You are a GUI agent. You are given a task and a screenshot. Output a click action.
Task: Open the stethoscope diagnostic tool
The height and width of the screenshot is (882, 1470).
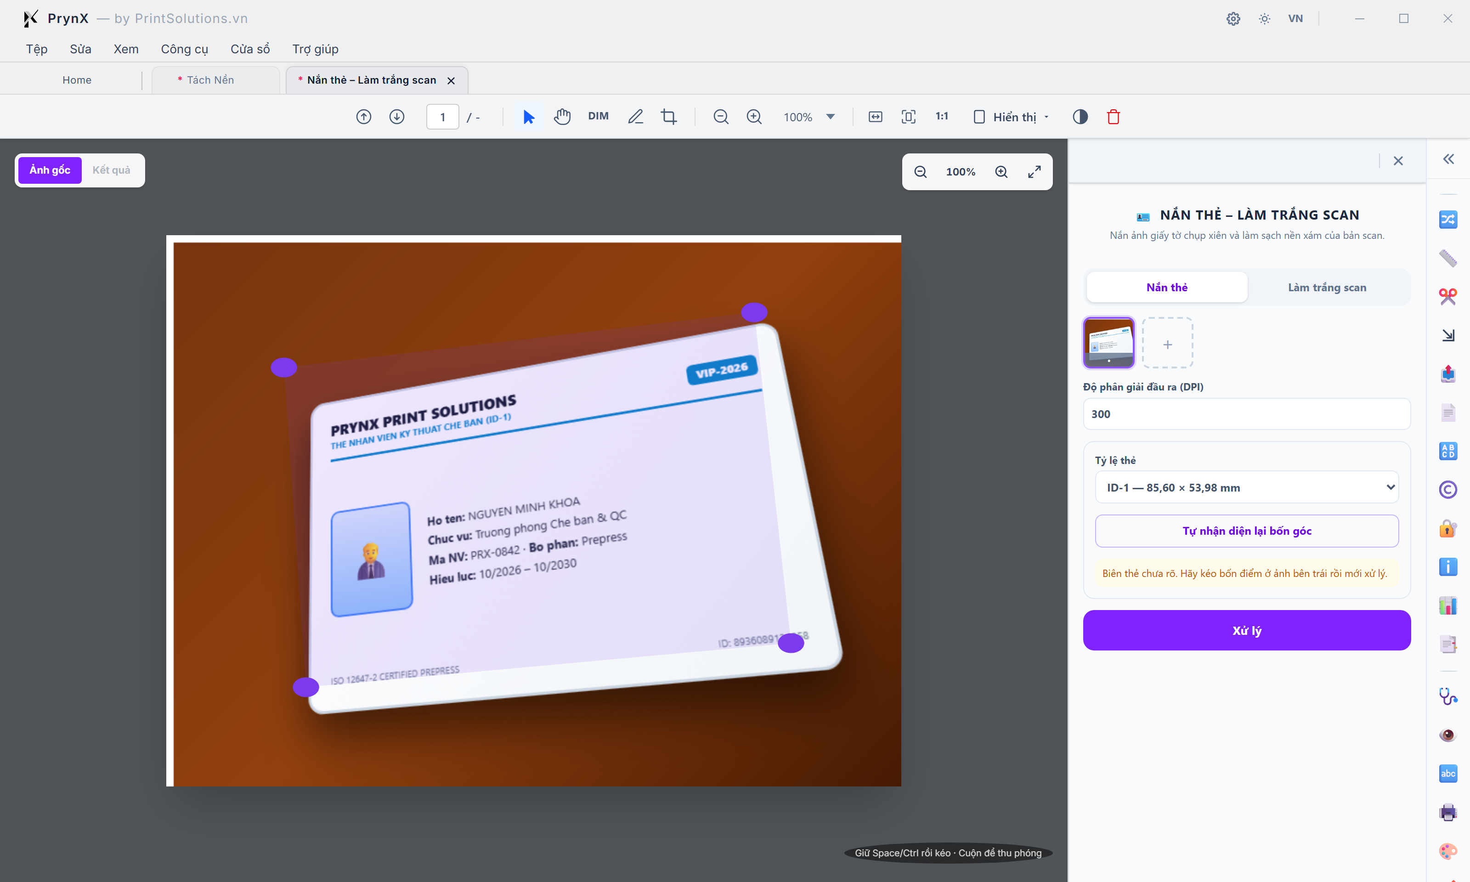(1448, 696)
